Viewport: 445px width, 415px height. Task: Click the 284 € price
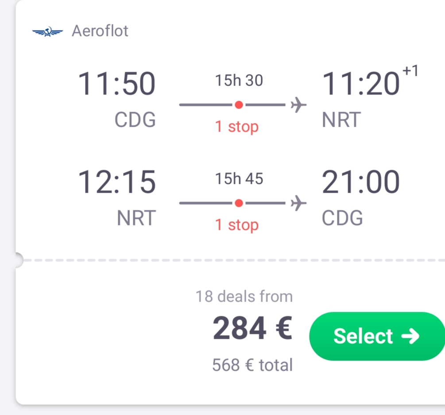[252, 328]
